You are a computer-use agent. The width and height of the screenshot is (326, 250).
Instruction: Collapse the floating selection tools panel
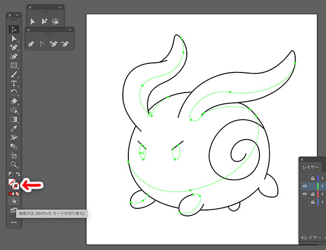click(60, 7)
